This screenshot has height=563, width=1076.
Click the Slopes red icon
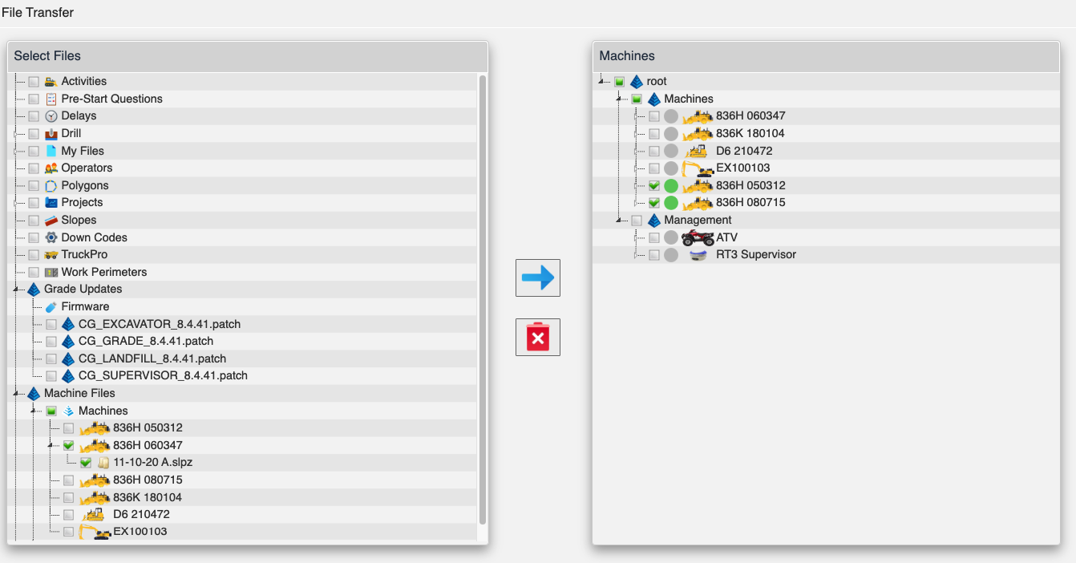coord(51,220)
